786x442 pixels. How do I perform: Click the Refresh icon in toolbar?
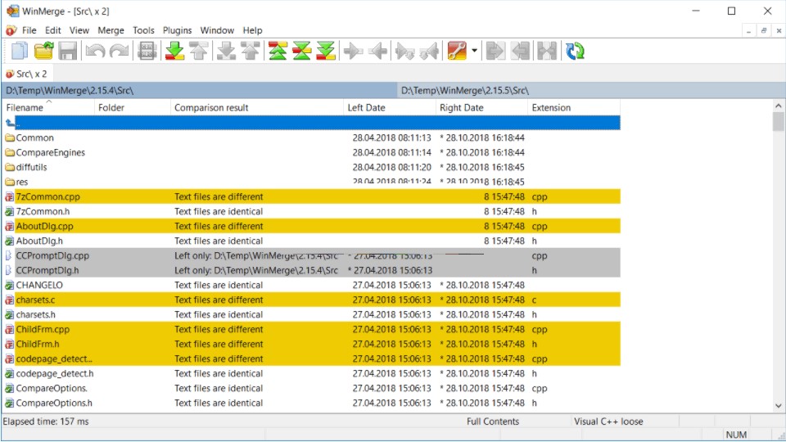tap(576, 51)
